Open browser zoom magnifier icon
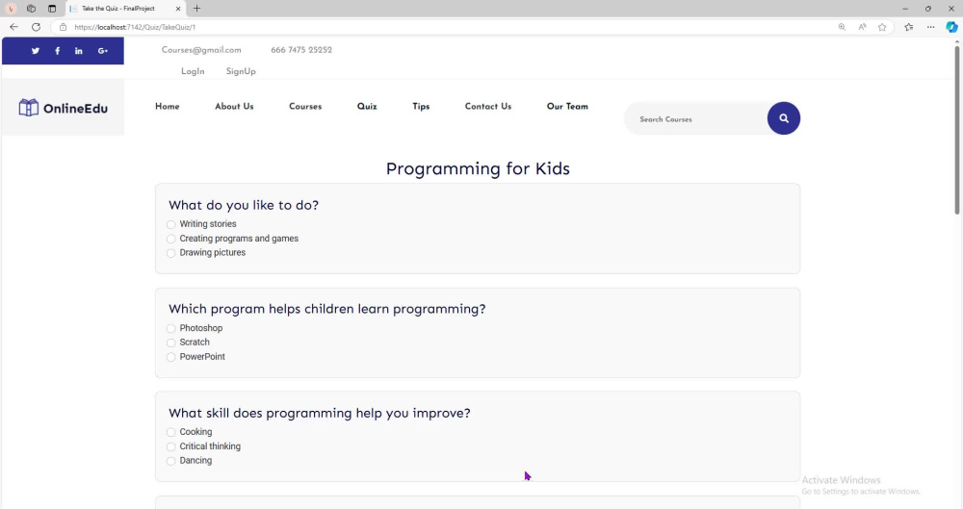The image size is (963, 509). 842,27
